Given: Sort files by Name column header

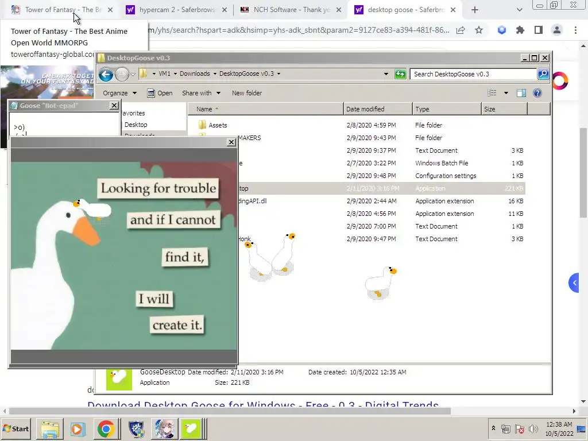Looking at the screenshot, I should (265, 109).
